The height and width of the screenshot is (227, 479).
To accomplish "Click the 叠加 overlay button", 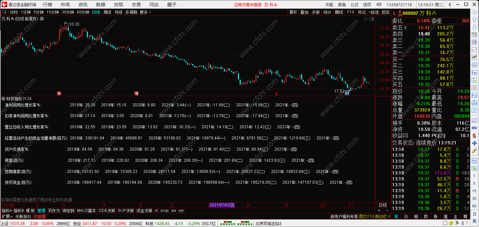I will [305, 12].
